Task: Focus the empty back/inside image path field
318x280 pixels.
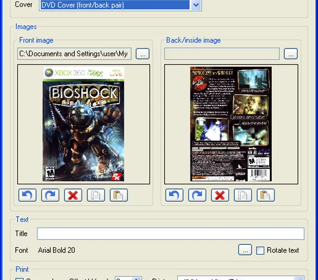Action: tap(222, 54)
